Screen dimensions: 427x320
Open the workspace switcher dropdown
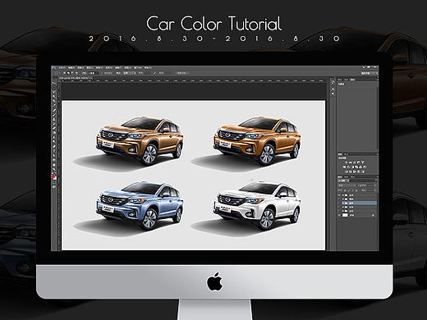[370, 73]
